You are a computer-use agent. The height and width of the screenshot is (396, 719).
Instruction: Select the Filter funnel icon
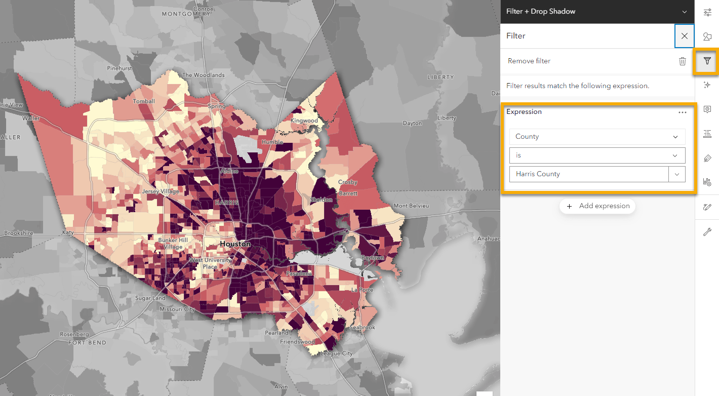[707, 61]
